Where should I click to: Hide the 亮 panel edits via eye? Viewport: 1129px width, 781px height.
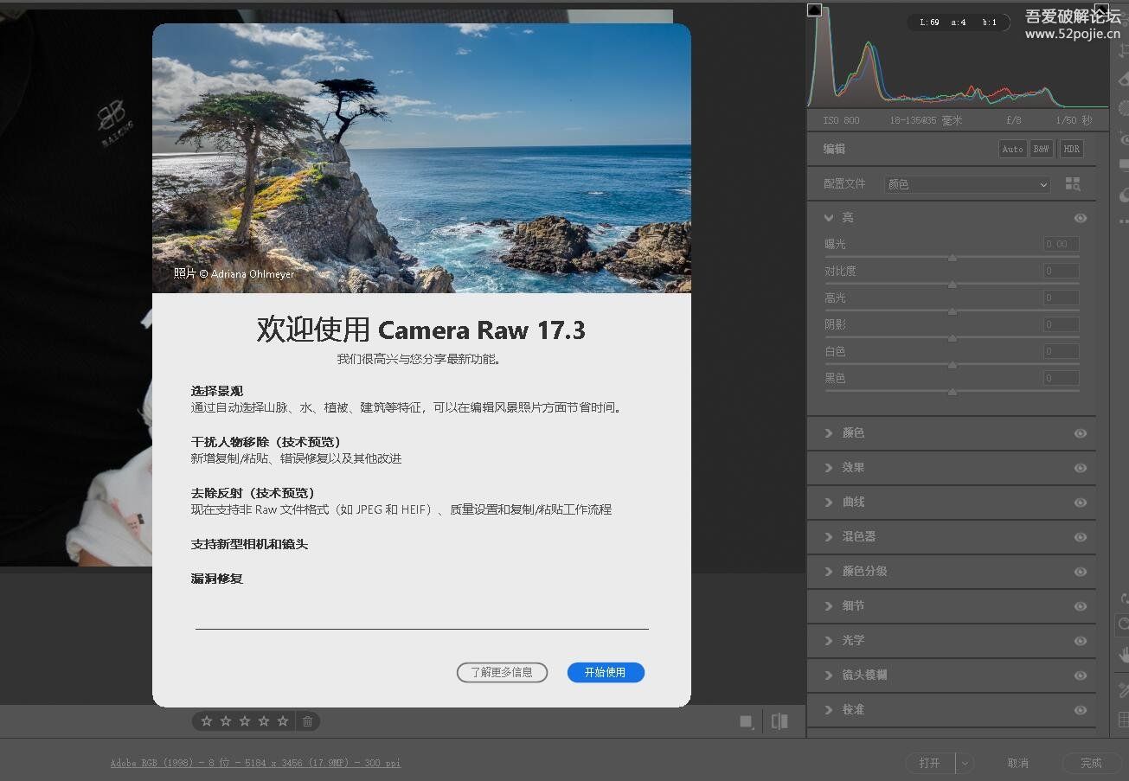[x=1081, y=218]
